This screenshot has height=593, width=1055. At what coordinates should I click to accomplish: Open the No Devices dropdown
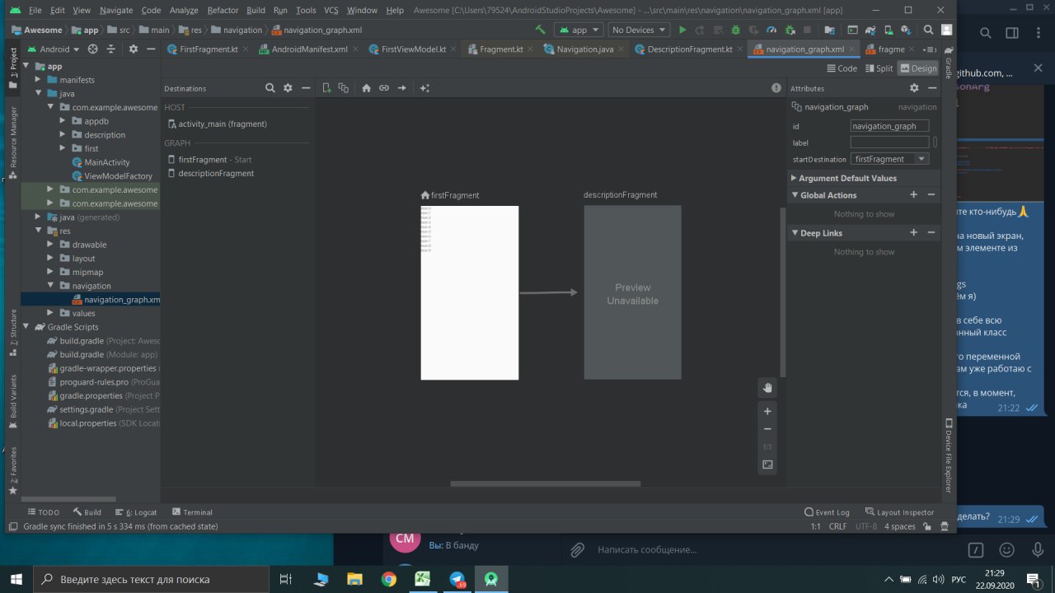pos(639,30)
